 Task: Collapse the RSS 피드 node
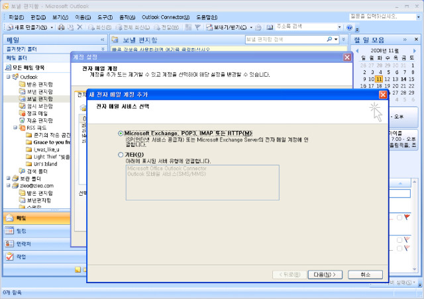point(15,128)
